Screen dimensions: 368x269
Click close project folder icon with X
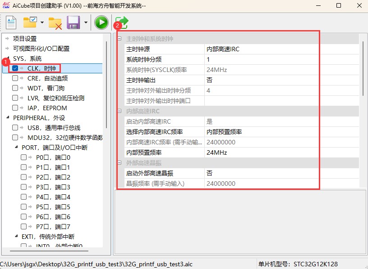(x=55, y=23)
